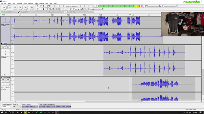Image resolution: width=204 pixels, height=114 pixels.
Task: Open the Effect menu
Action: 36,3
